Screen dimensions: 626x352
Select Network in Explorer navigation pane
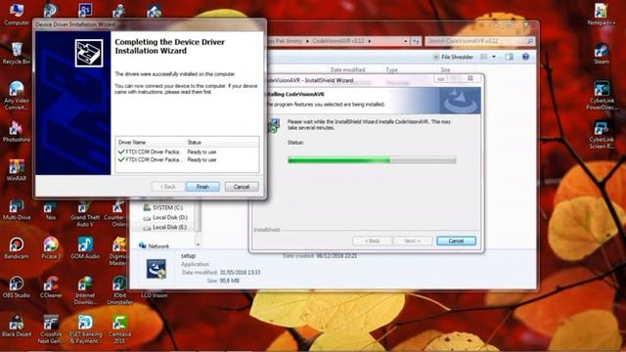coord(158,246)
